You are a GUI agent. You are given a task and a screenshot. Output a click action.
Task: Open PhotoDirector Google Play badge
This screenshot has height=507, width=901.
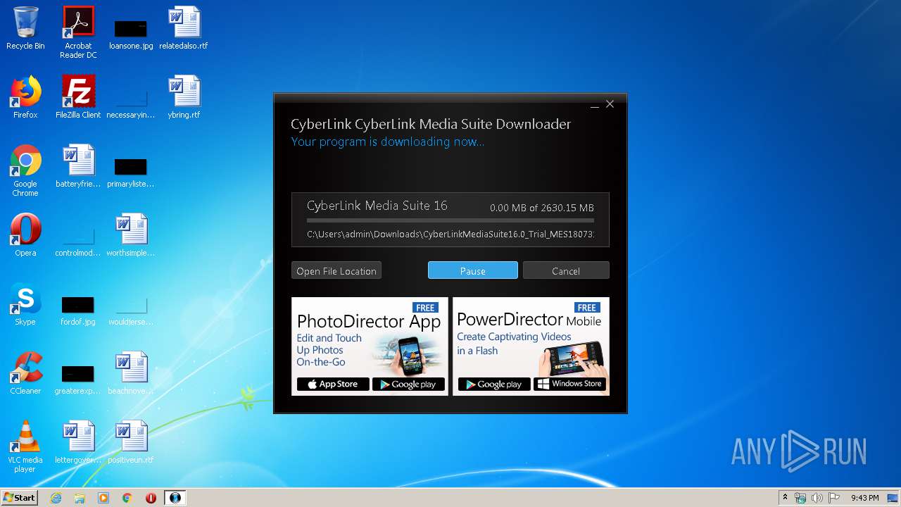point(408,384)
